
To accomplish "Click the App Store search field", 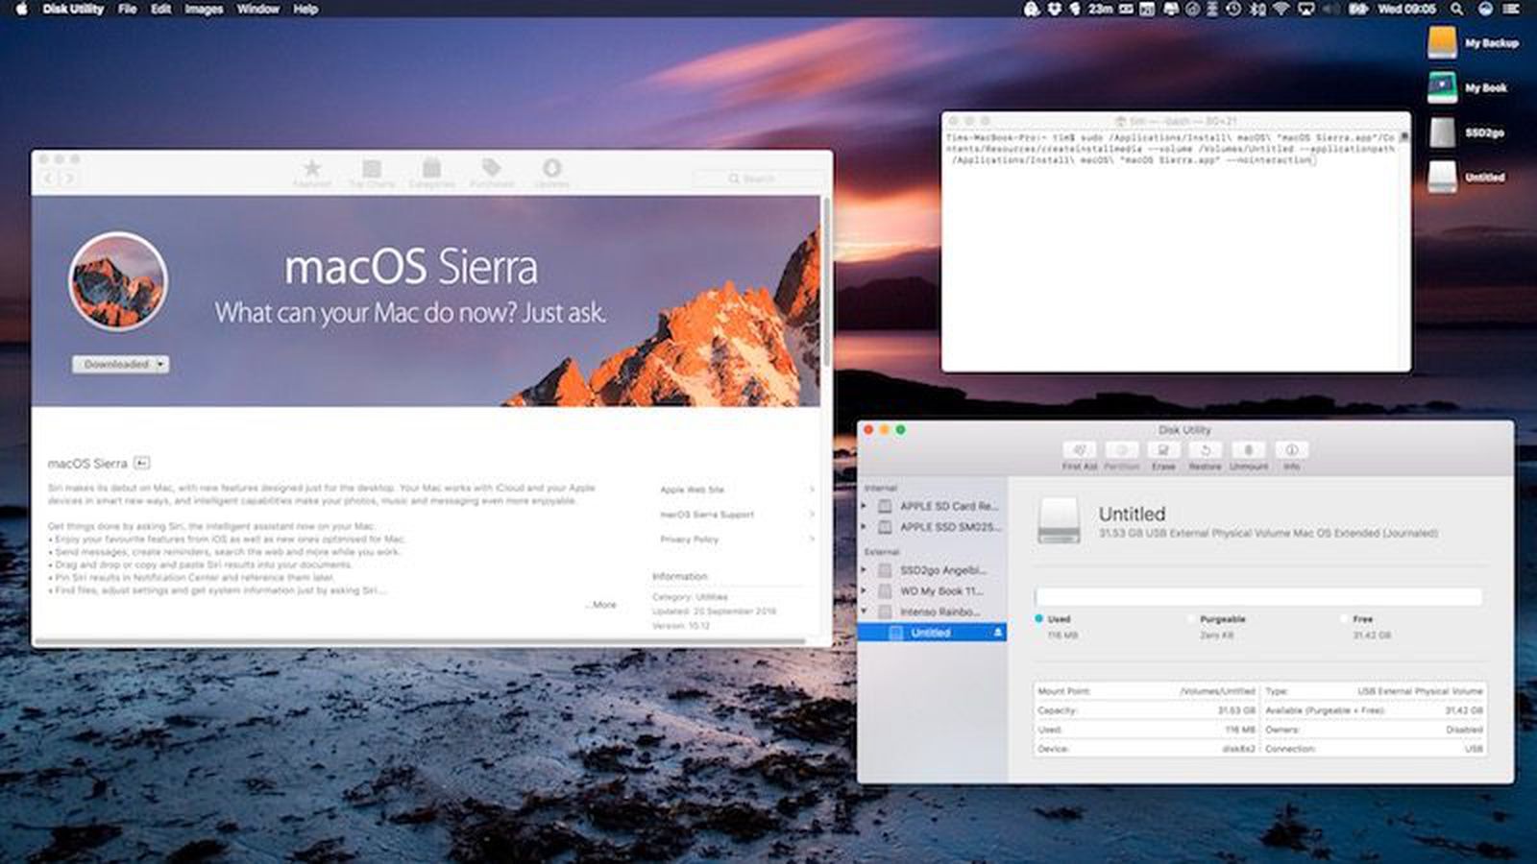I will (757, 179).
